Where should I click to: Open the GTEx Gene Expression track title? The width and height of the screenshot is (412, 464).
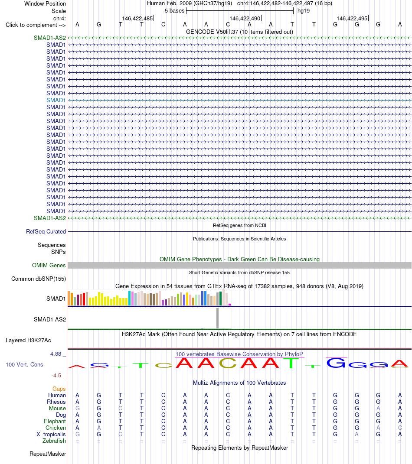240,286
